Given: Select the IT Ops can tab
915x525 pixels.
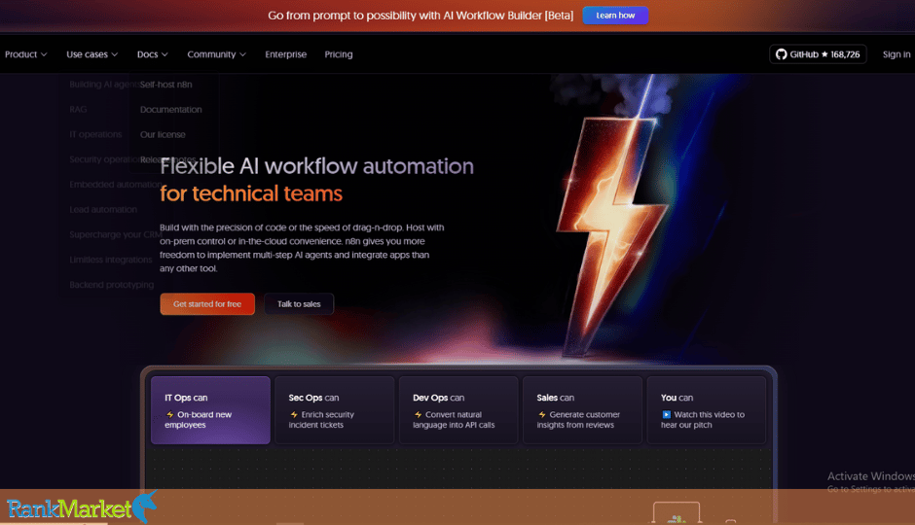Looking at the screenshot, I should 210,410.
